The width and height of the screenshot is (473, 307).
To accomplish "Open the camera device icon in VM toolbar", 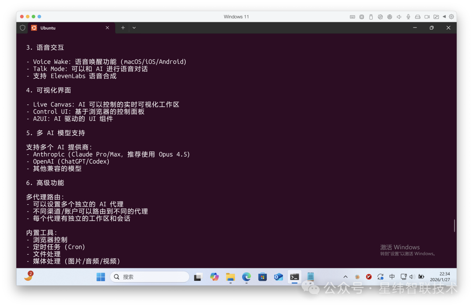I will [427, 17].
